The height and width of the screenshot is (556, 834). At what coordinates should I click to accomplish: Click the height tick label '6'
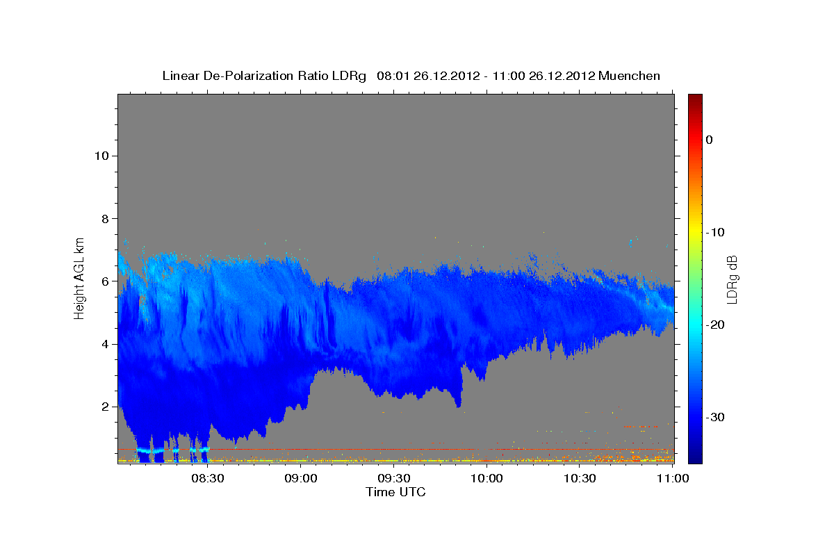[x=104, y=281]
